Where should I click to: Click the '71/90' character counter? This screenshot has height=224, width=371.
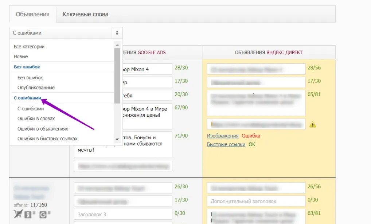[181, 136]
